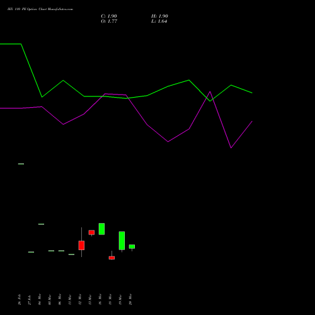Click the tall green candlestick above 19 Mar
315x315 pixels.
point(122,241)
